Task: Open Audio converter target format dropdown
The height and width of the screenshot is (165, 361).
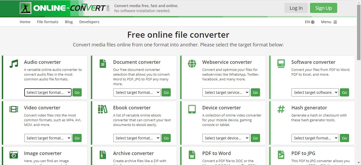Action: click(48, 93)
